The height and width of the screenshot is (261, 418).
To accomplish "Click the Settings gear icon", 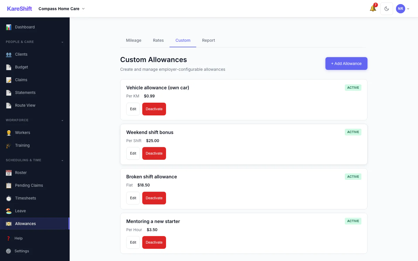I will pos(8,251).
